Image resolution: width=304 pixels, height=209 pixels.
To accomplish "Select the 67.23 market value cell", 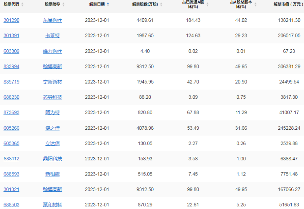I will 289,51.
